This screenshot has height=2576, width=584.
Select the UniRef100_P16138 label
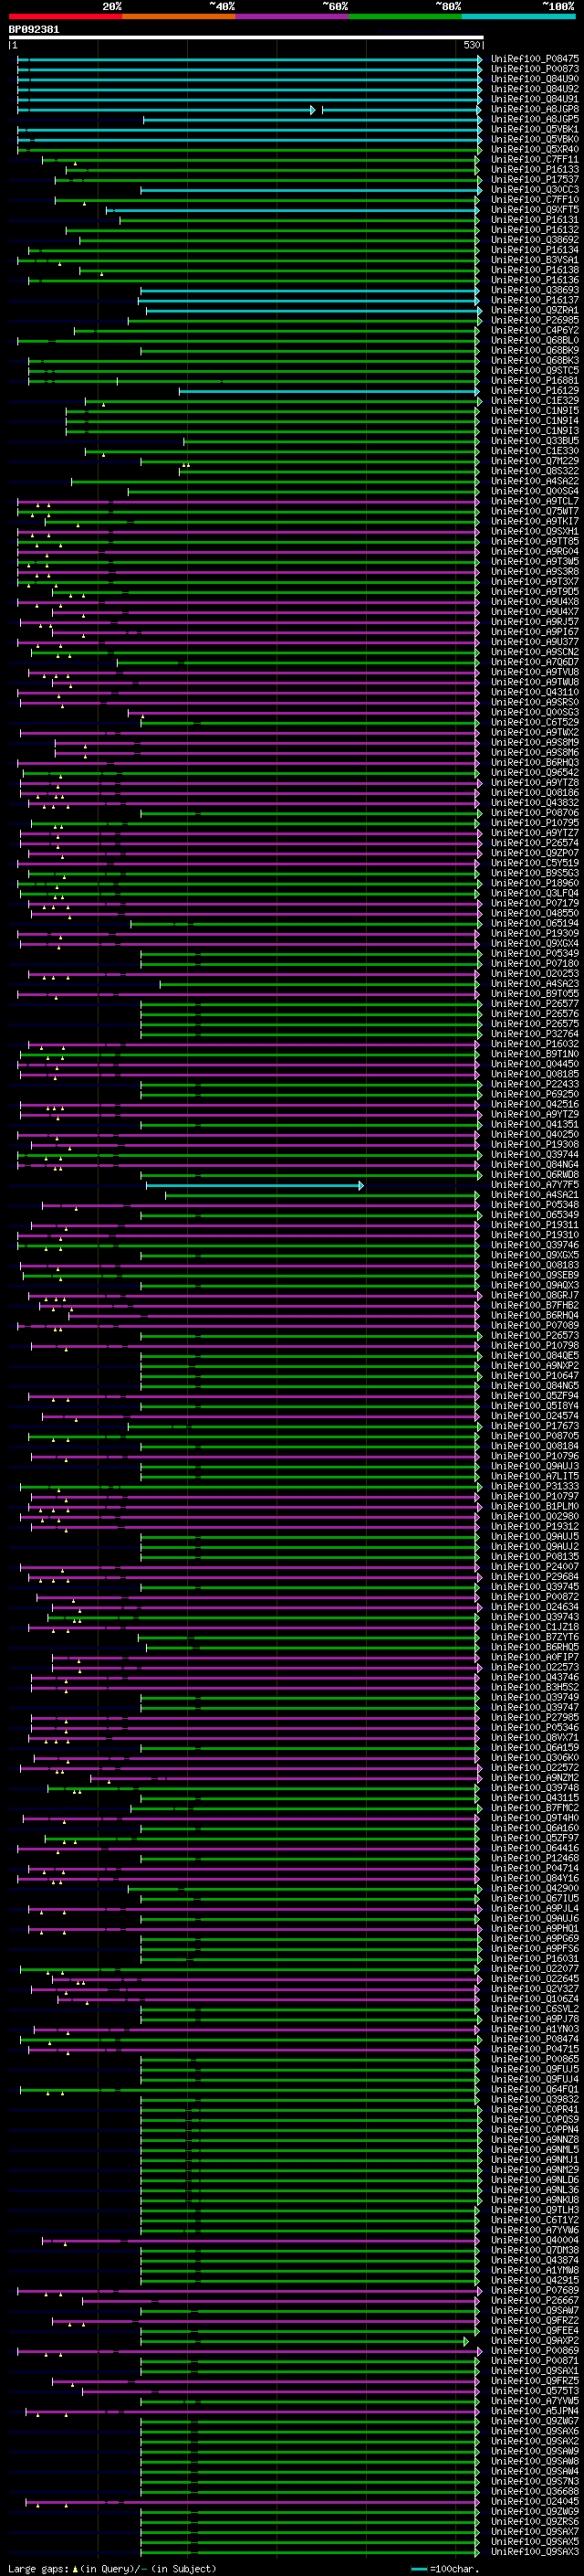click(535, 270)
